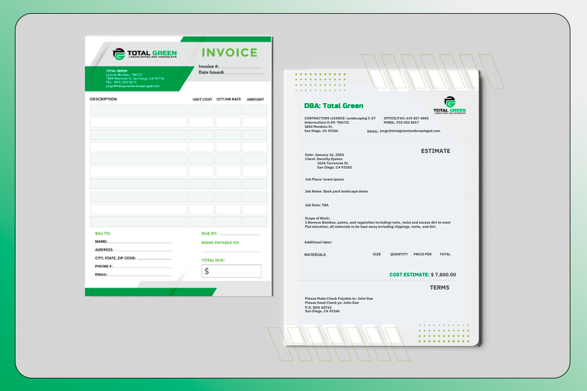The image size is (587, 391).
Task: Click the ESTIMATE title on the document
Action: [436, 151]
